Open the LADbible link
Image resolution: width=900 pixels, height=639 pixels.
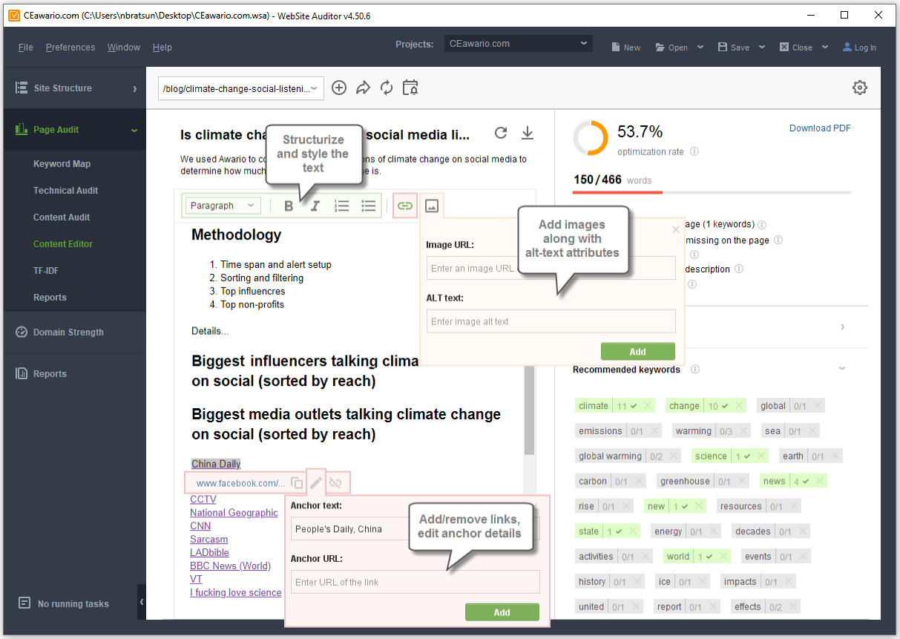click(209, 553)
